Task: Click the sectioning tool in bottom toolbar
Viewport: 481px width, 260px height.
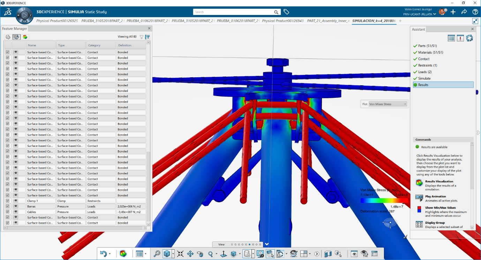Action: (x=328, y=254)
